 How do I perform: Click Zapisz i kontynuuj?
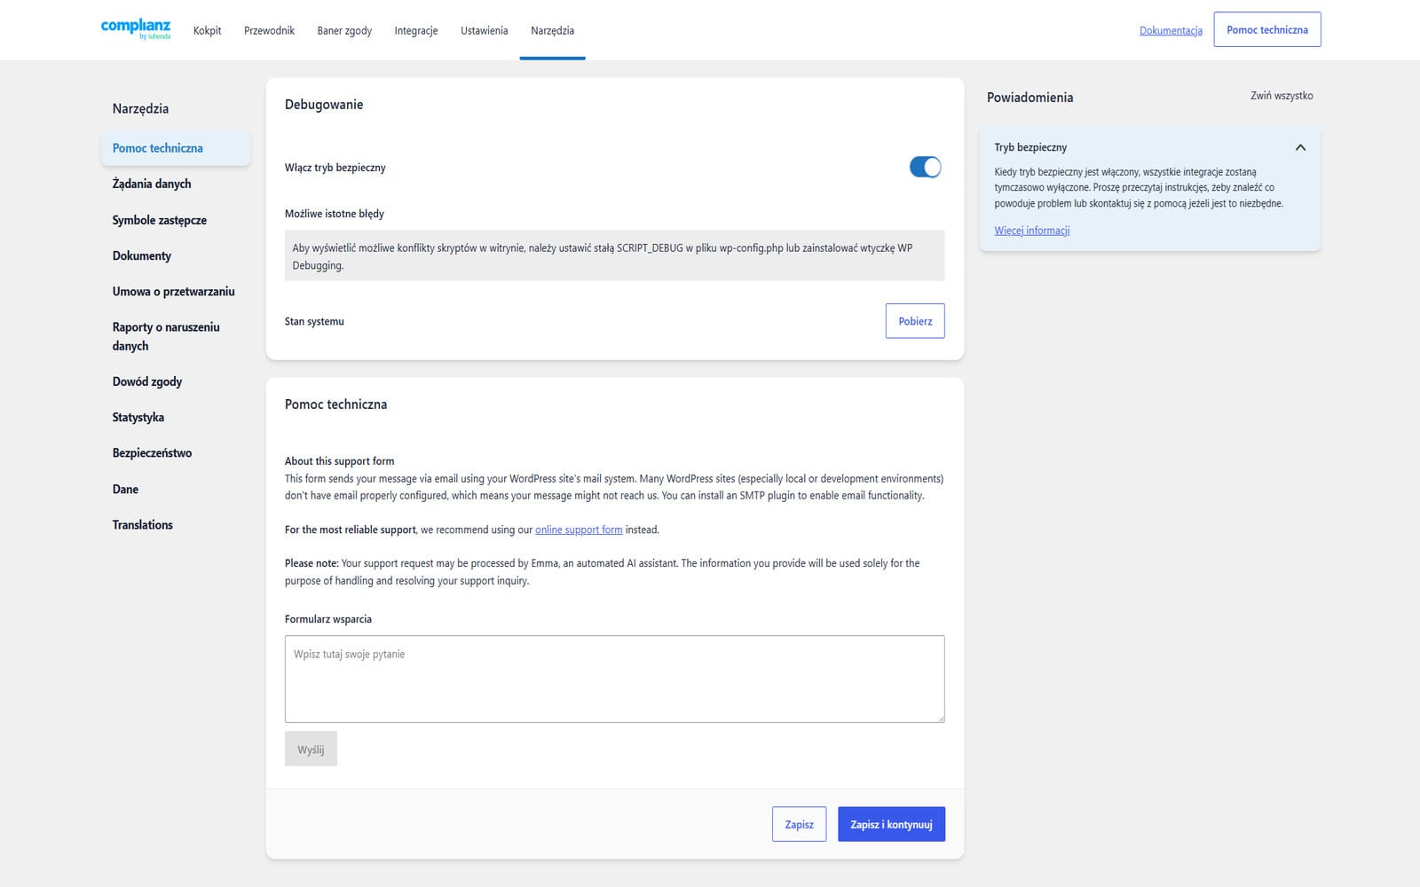[x=891, y=824]
